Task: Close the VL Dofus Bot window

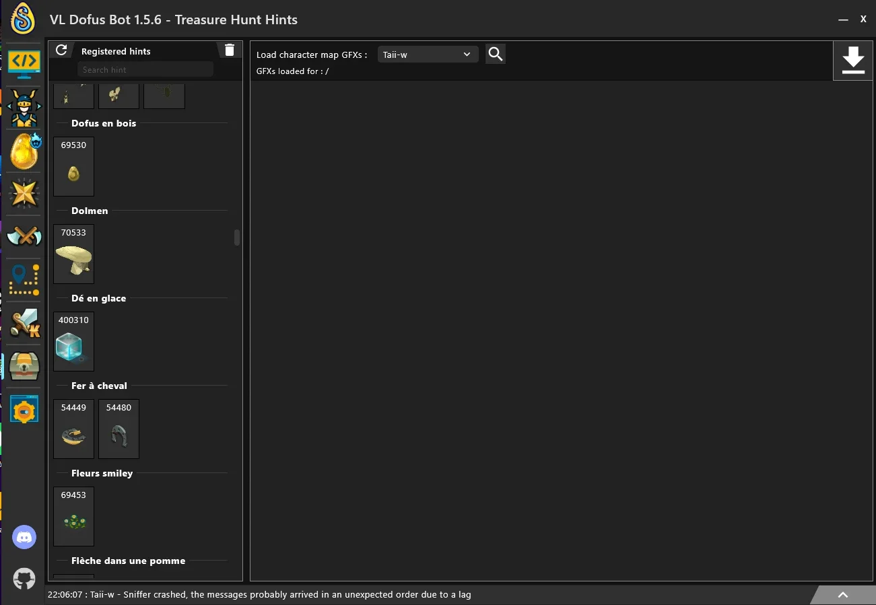Action: [x=863, y=20]
